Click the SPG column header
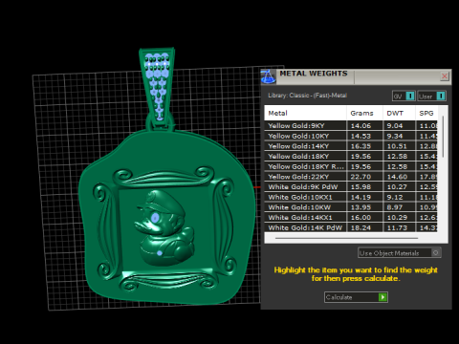459x344 pixels. click(426, 113)
